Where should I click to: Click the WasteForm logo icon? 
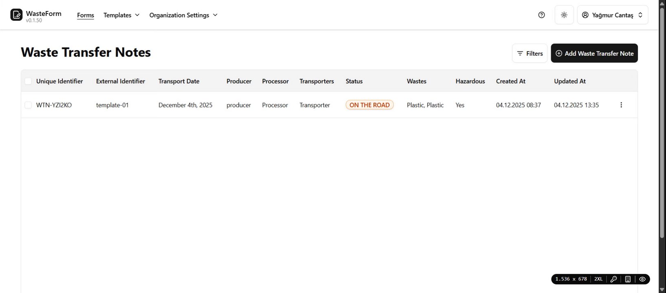click(16, 15)
